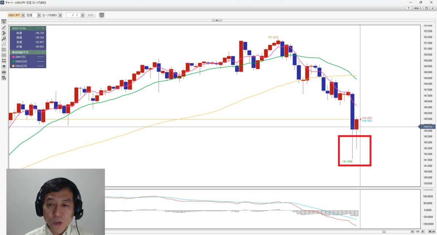Click the 安値 142.487 row
Image resolution: width=437 pixels, height=235 pixels.
(x=28, y=42)
